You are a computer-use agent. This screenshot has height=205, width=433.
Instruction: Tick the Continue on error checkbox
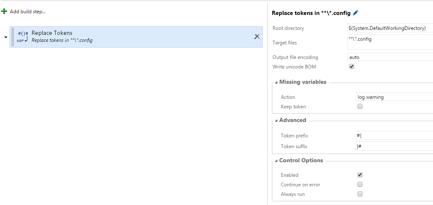pyautogui.click(x=360, y=184)
